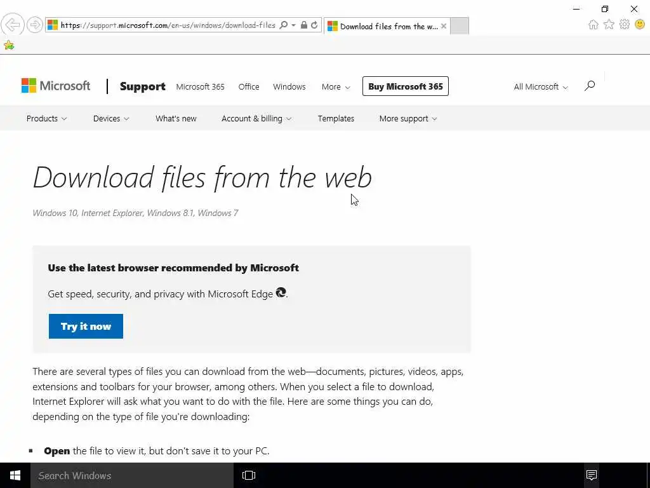Click the Search Windows box
This screenshot has height=488, width=650.
tap(132, 475)
